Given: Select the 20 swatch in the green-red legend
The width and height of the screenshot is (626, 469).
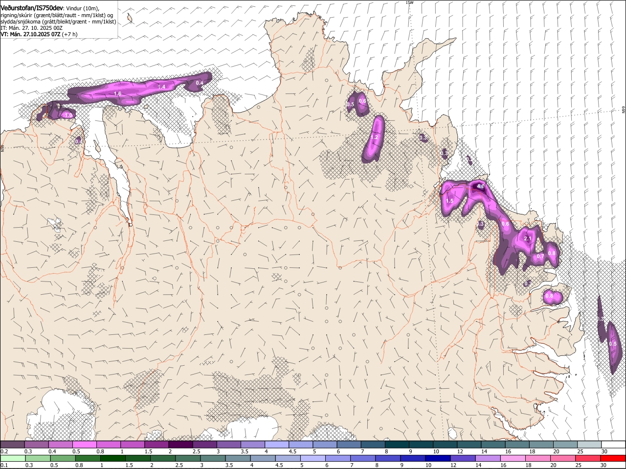Looking at the screenshot, I should (x=563, y=459).
